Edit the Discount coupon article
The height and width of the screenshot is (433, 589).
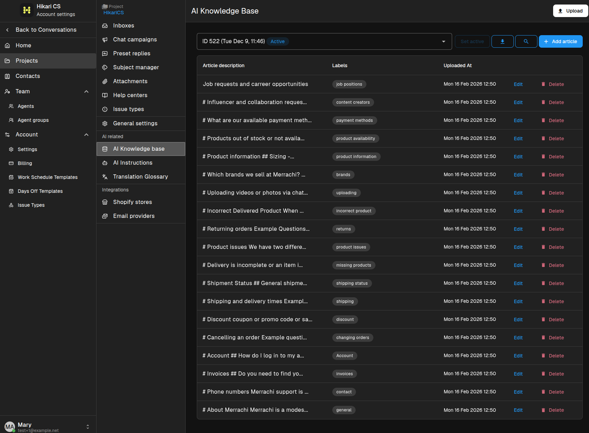pos(518,320)
